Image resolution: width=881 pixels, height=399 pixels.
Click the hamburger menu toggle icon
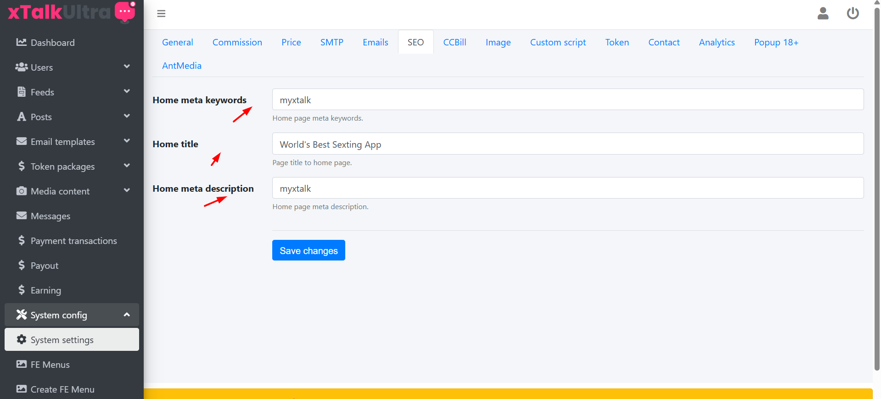161,14
